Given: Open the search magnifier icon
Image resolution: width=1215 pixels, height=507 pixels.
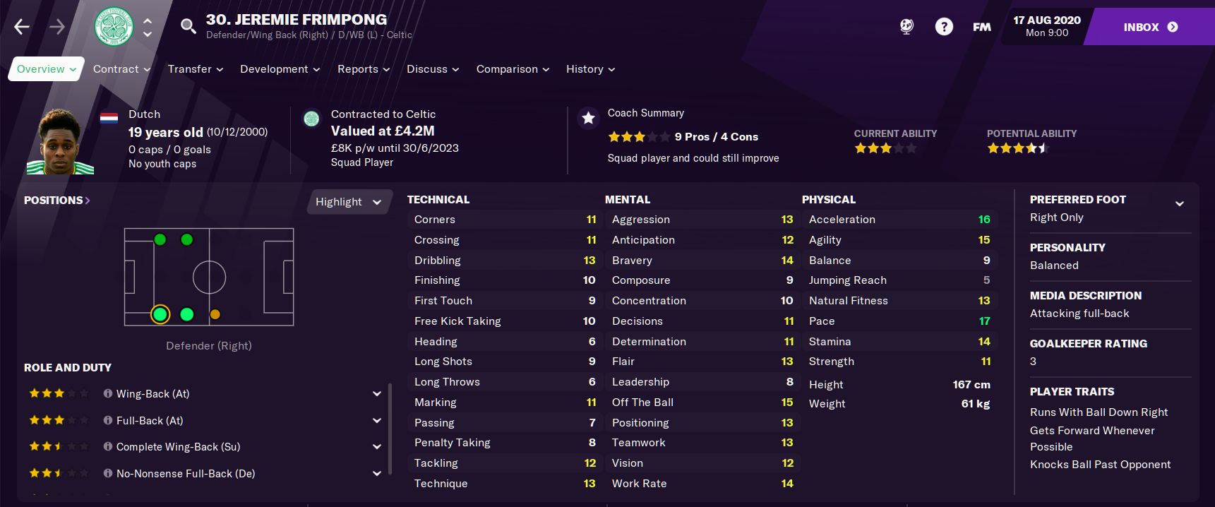Looking at the screenshot, I should pos(188,27).
